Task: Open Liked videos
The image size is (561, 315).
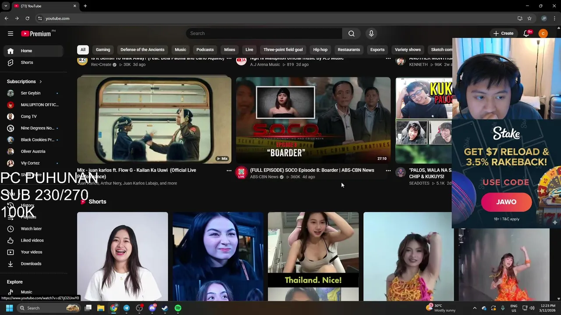Action: pyautogui.click(x=34, y=240)
